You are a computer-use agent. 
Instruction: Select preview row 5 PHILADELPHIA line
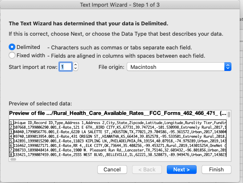120,141
